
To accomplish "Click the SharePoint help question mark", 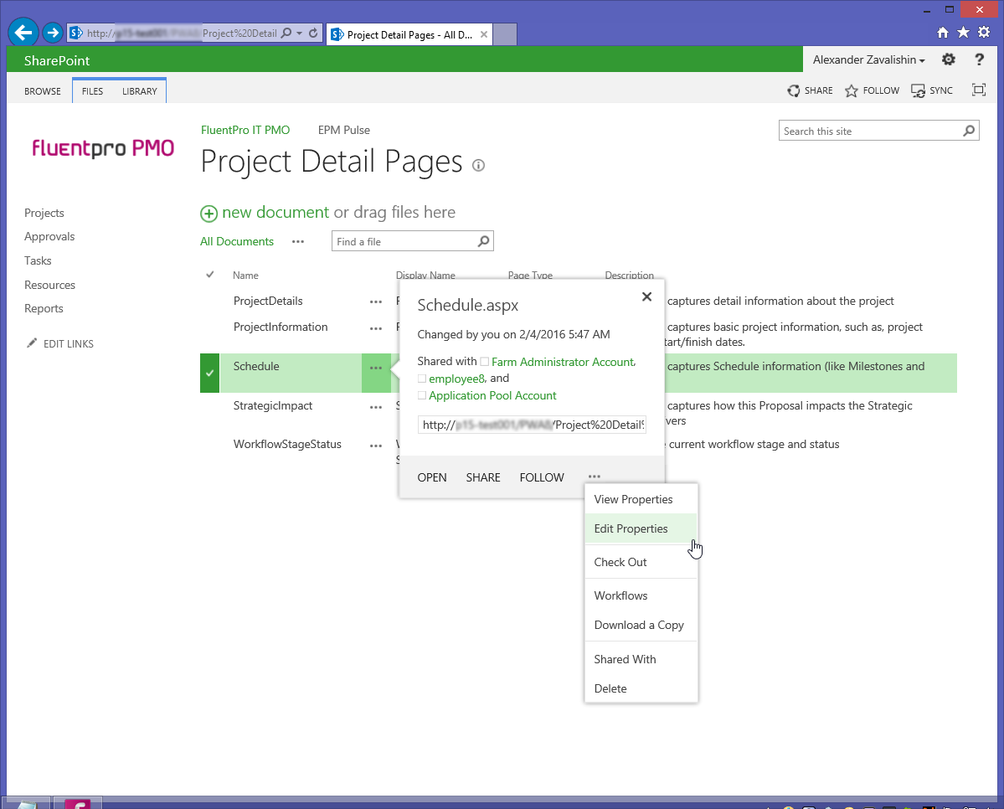I will click(x=979, y=59).
